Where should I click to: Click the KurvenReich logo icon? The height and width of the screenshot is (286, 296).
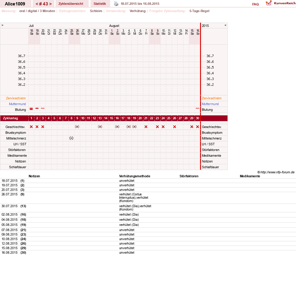[x=269, y=3]
